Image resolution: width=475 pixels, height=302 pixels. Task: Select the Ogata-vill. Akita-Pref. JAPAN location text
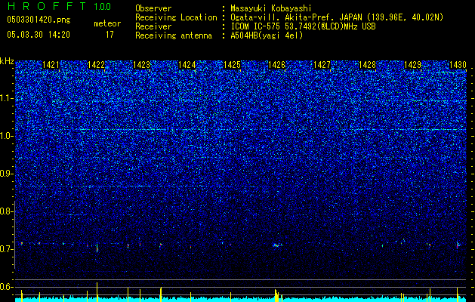point(337,17)
